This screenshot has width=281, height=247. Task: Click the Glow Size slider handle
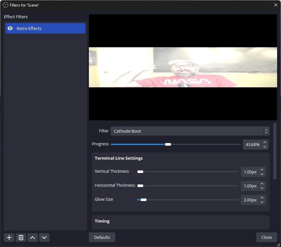tap(144, 200)
